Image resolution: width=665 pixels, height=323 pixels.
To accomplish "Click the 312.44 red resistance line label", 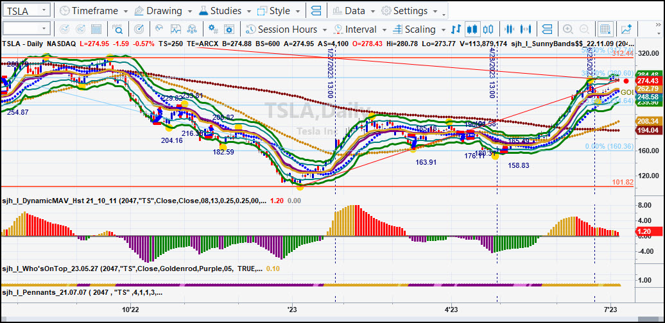I will [x=623, y=53].
